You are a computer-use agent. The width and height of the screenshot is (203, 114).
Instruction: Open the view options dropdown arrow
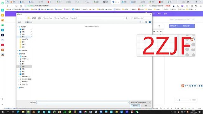coord(142,22)
